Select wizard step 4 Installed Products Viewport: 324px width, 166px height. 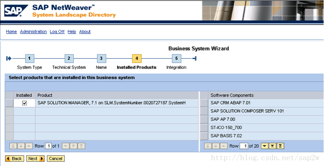[137, 59]
